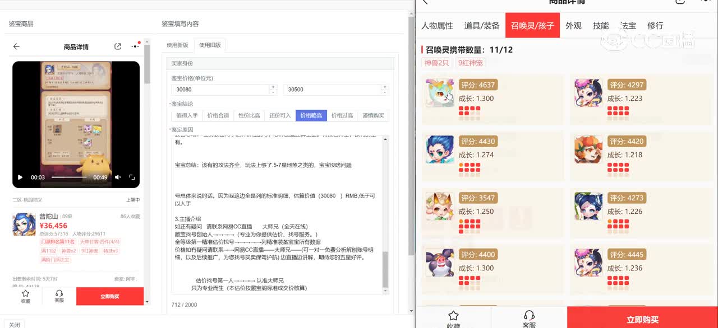Click the 神兽2只 tag
Screen dimensions: 718x328
pos(436,63)
